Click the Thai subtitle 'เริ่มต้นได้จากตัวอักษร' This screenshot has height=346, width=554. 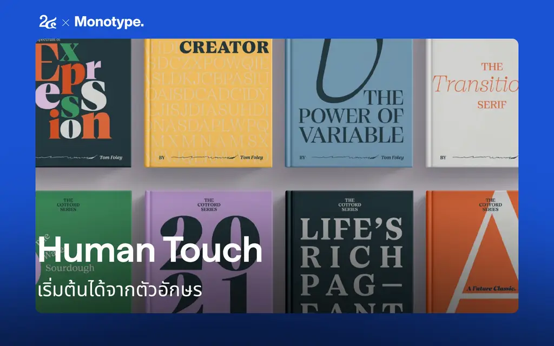pos(120,290)
